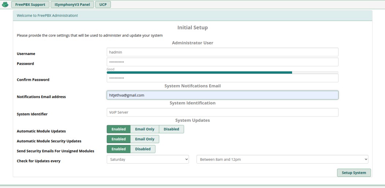Screen dimensions: 385x188
Task: Set Automatic Module Updates to Enabled
Action: coord(119,129)
